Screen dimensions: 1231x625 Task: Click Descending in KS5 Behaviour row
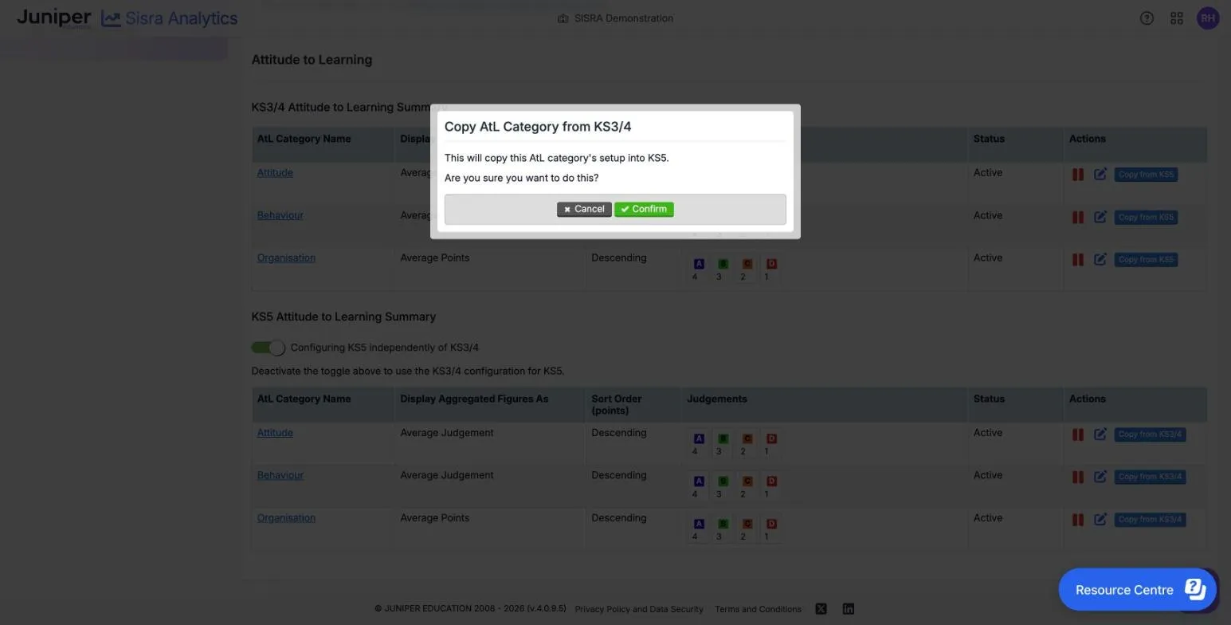coord(618,475)
